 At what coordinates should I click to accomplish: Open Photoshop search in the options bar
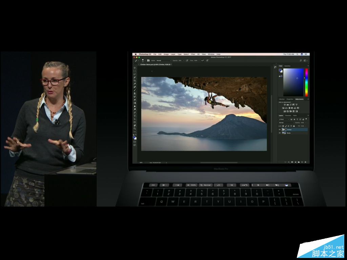click(x=301, y=60)
